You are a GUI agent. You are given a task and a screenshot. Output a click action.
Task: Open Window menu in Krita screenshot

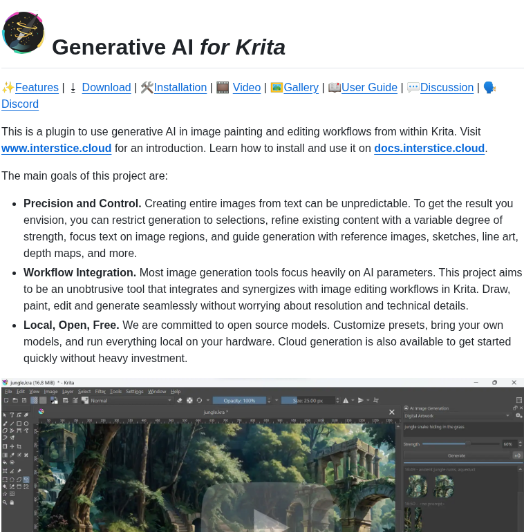pos(157,391)
